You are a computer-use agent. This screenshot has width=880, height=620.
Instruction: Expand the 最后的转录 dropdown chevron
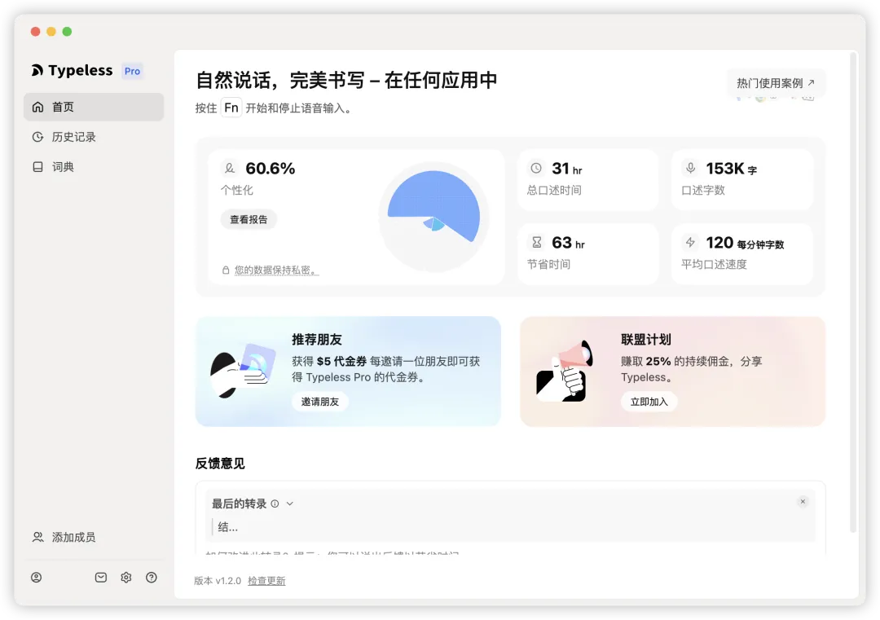(x=289, y=503)
